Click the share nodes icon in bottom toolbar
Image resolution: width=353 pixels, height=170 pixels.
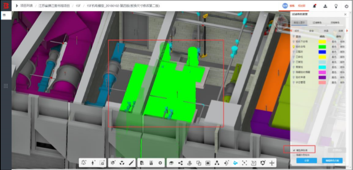coord(180,163)
